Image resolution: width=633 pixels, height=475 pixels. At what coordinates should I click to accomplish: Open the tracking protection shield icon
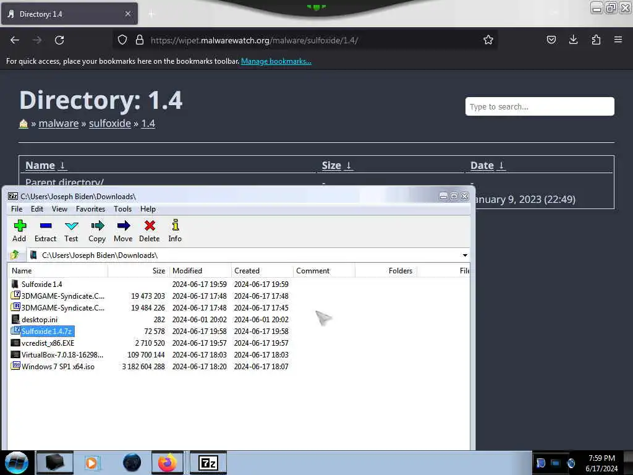(x=122, y=40)
